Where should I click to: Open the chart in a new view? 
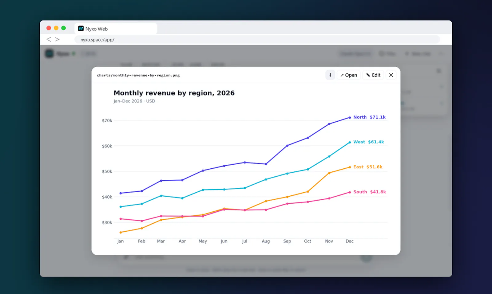tap(349, 75)
